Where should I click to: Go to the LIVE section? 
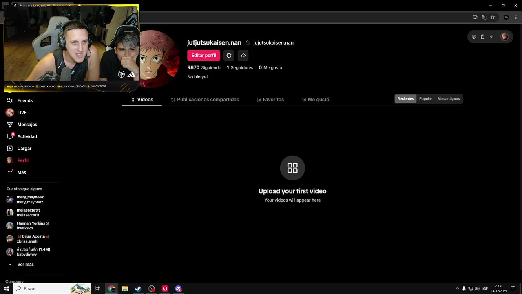click(x=16, y=112)
